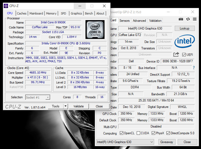Click the Specification field i9-9900K CPU @ 3.60GHz
This screenshot has height=149, width=201.
[66, 43]
